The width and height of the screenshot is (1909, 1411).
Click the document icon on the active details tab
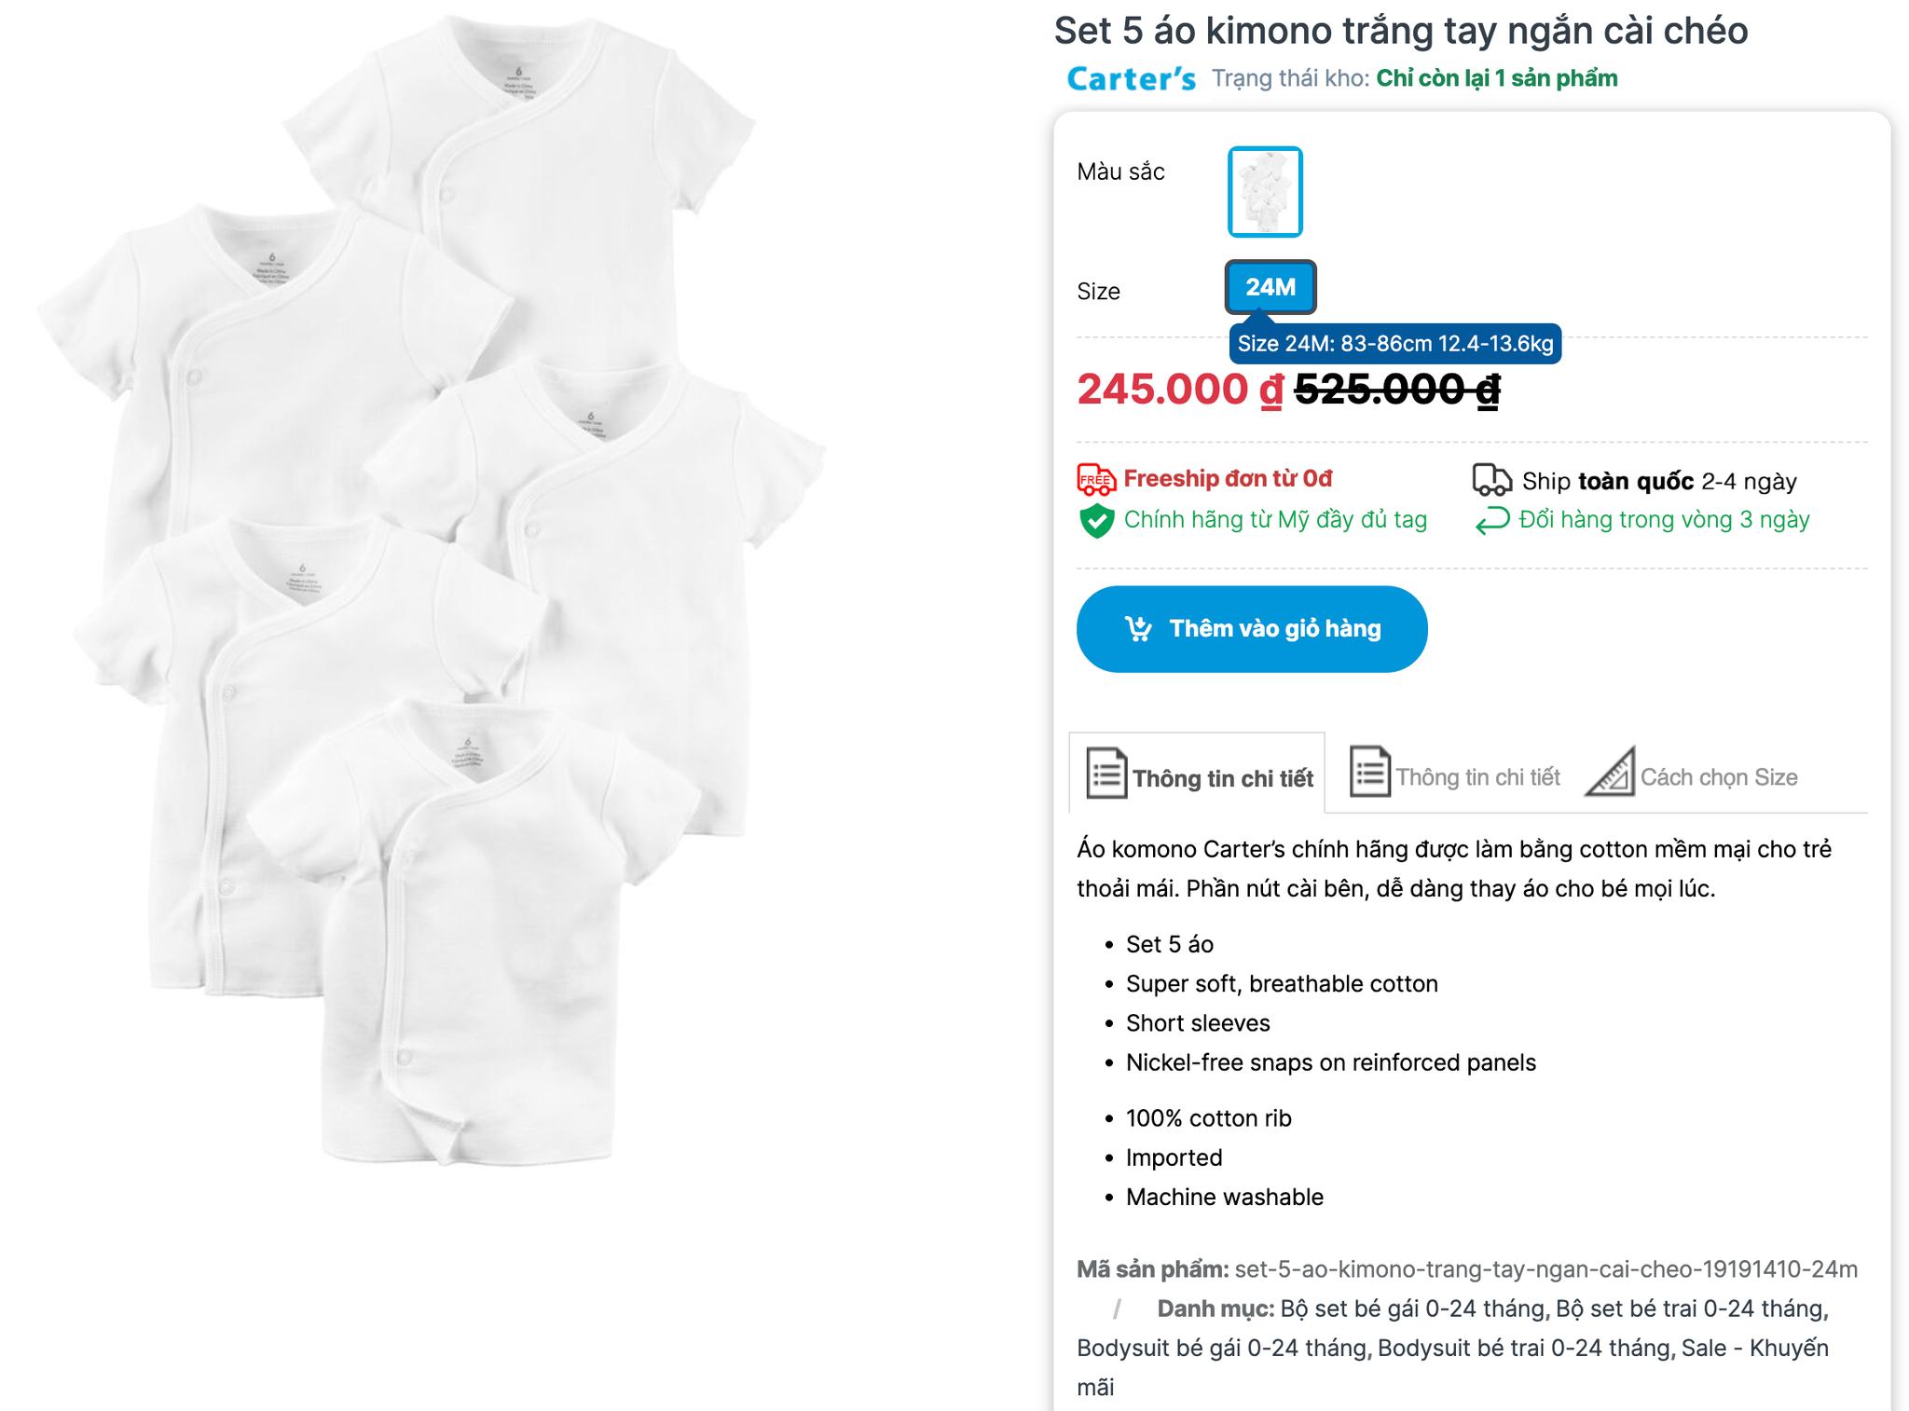[1106, 774]
